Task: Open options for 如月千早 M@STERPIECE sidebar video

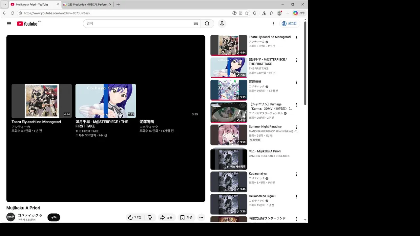Action: [297, 60]
